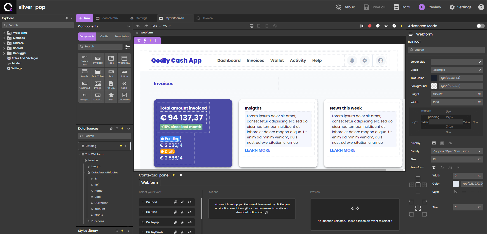
Task: Launch Preview of the app
Action: pos(430,7)
